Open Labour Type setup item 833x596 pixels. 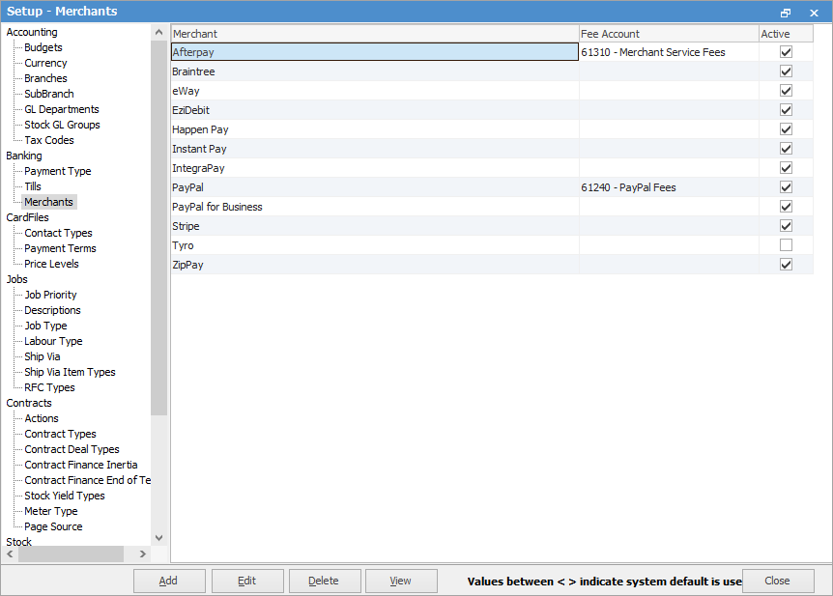53,341
